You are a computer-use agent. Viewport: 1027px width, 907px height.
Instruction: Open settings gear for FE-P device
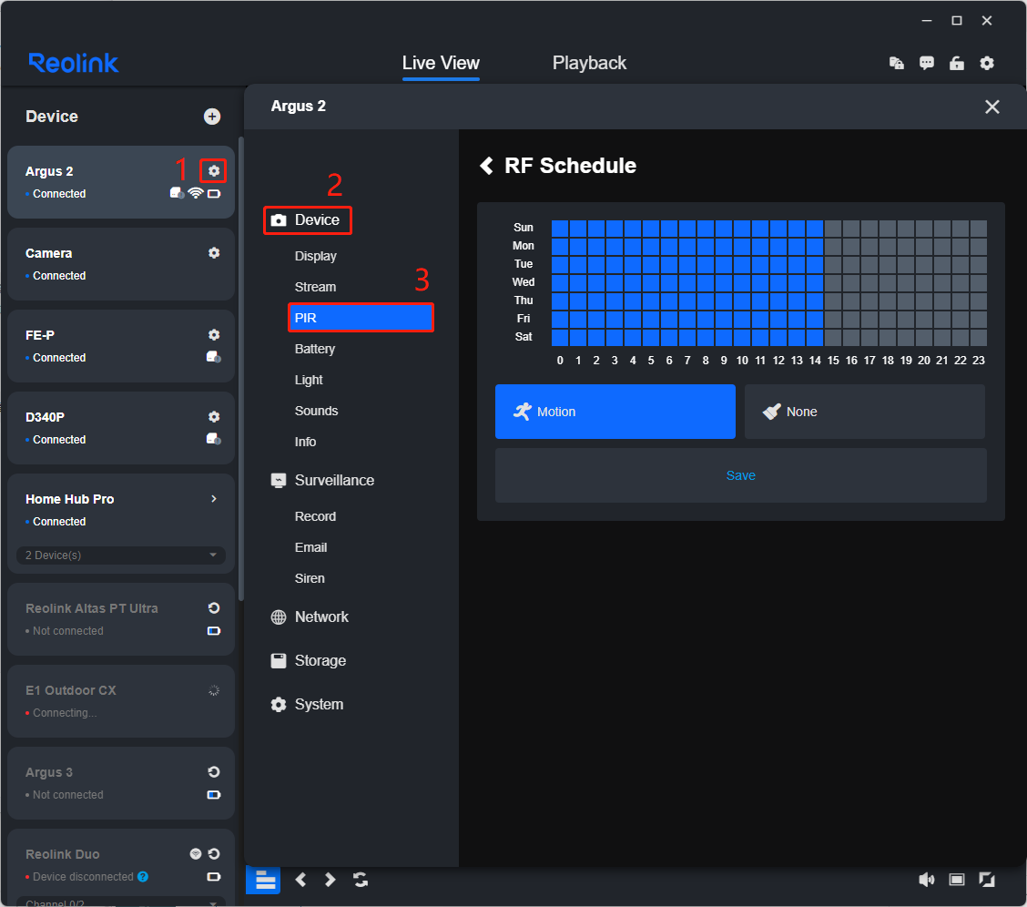coord(214,334)
